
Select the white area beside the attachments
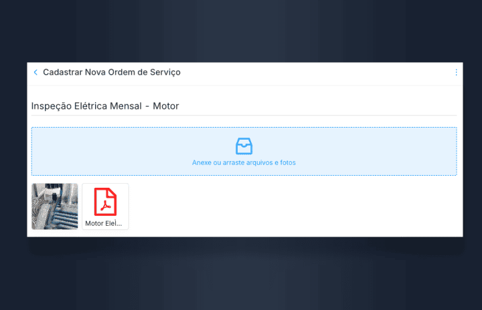294,206
